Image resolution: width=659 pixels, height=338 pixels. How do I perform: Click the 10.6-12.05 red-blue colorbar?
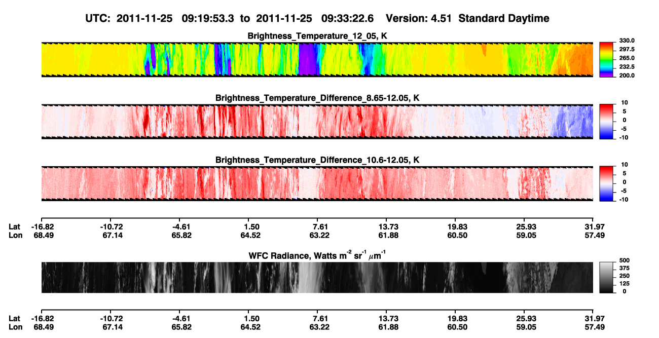(x=607, y=183)
